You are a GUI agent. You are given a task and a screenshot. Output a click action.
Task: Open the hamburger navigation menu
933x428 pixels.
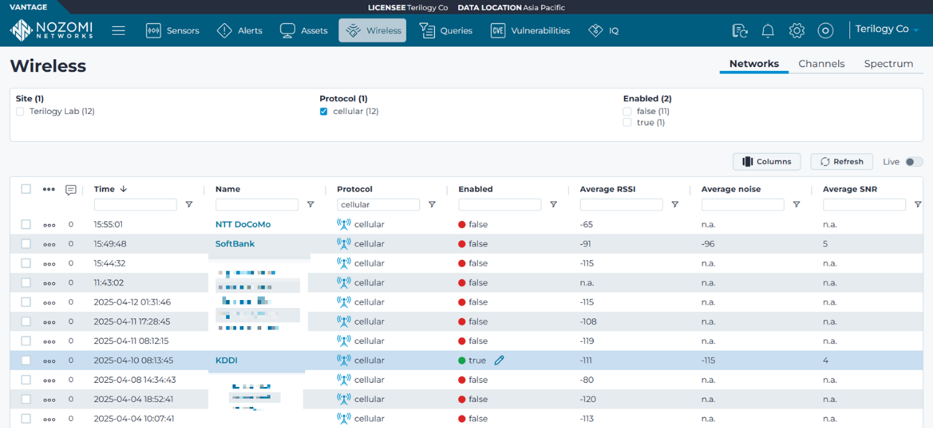pyautogui.click(x=119, y=31)
